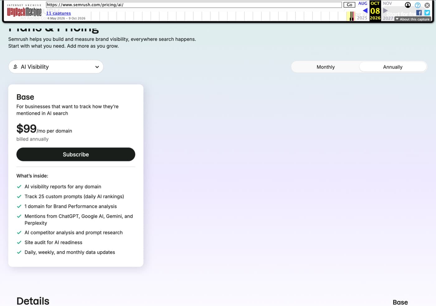Click the AI Visibility sparkle icon
This screenshot has height=306, width=436.
coord(15,67)
